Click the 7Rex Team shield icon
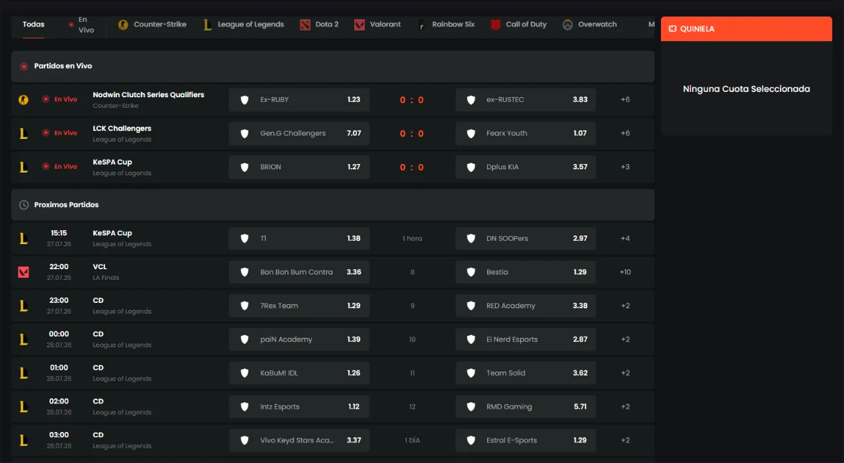Image resolution: width=844 pixels, height=463 pixels. (245, 306)
